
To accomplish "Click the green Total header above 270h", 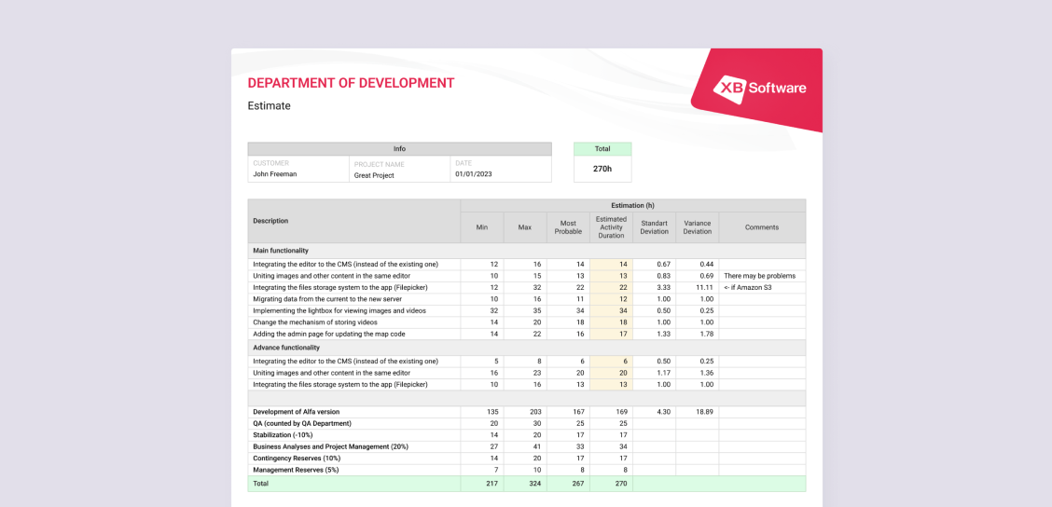I will click(602, 149).
